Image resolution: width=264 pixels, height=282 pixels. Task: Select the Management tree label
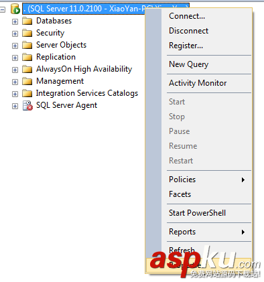[60, 81]
